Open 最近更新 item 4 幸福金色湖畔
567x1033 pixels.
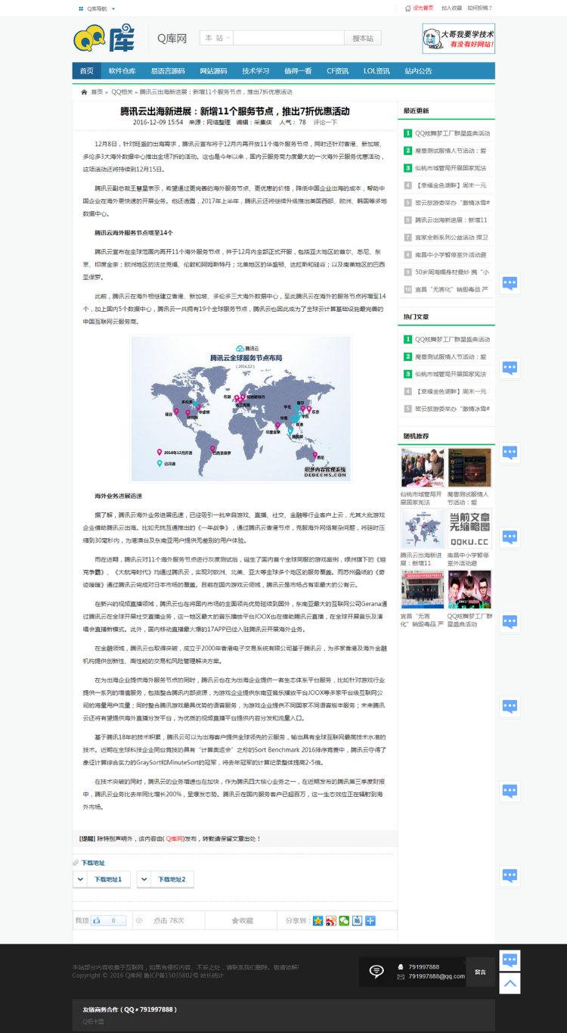[451, 185]
